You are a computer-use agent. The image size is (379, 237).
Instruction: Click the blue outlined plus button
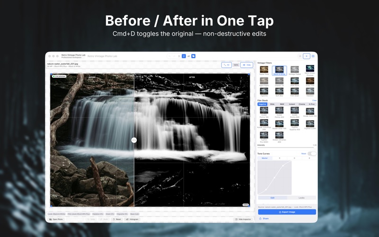307,56
